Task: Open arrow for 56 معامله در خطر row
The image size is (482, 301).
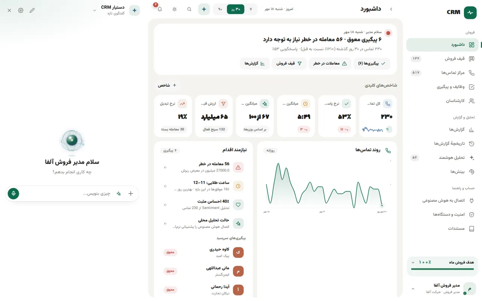Action: point(165,167)
